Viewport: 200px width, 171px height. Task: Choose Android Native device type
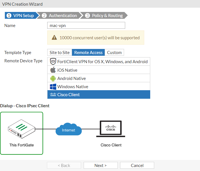[99, 78]
